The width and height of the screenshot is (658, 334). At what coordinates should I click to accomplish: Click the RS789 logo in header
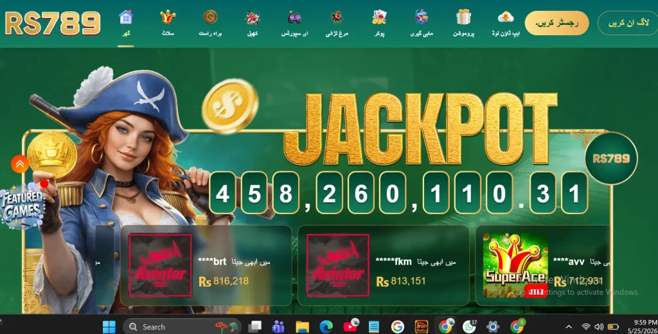(x=53, y=23)
